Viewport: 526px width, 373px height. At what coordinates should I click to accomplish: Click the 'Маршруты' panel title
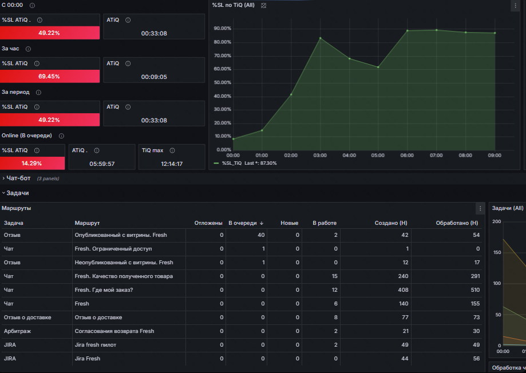pyautogui.click(x=17, y=208)
